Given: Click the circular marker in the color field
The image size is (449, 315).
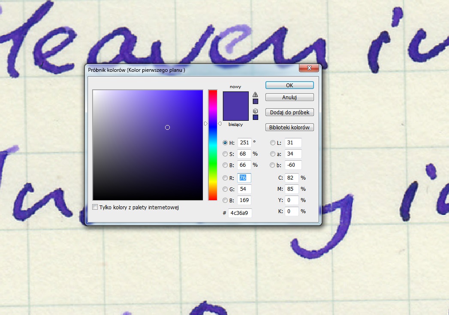Looking at the screenshot, I should [167, 127].
